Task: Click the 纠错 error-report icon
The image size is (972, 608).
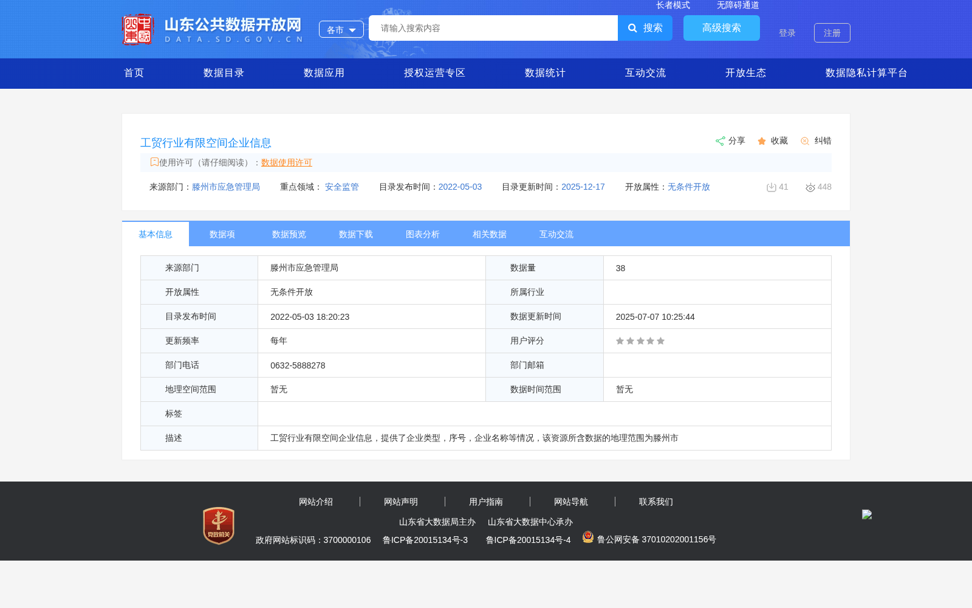Action: [805, 141]
